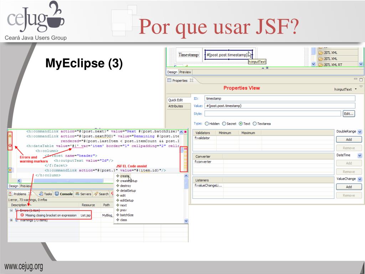Click the timestamp inputText in designer
The image size is (365, 274).
228,55
